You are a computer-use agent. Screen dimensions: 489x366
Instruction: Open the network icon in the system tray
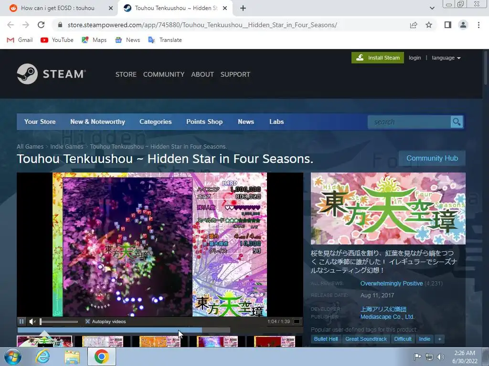(x=429, y=357)
